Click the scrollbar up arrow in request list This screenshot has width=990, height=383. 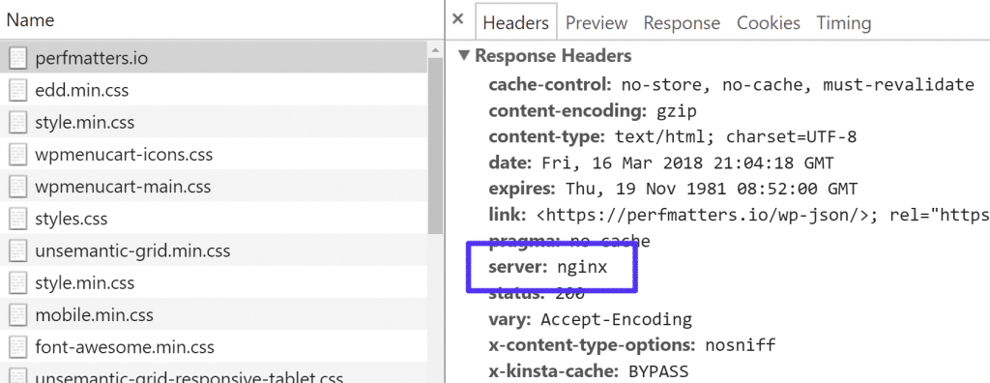(x=436, y=49)
